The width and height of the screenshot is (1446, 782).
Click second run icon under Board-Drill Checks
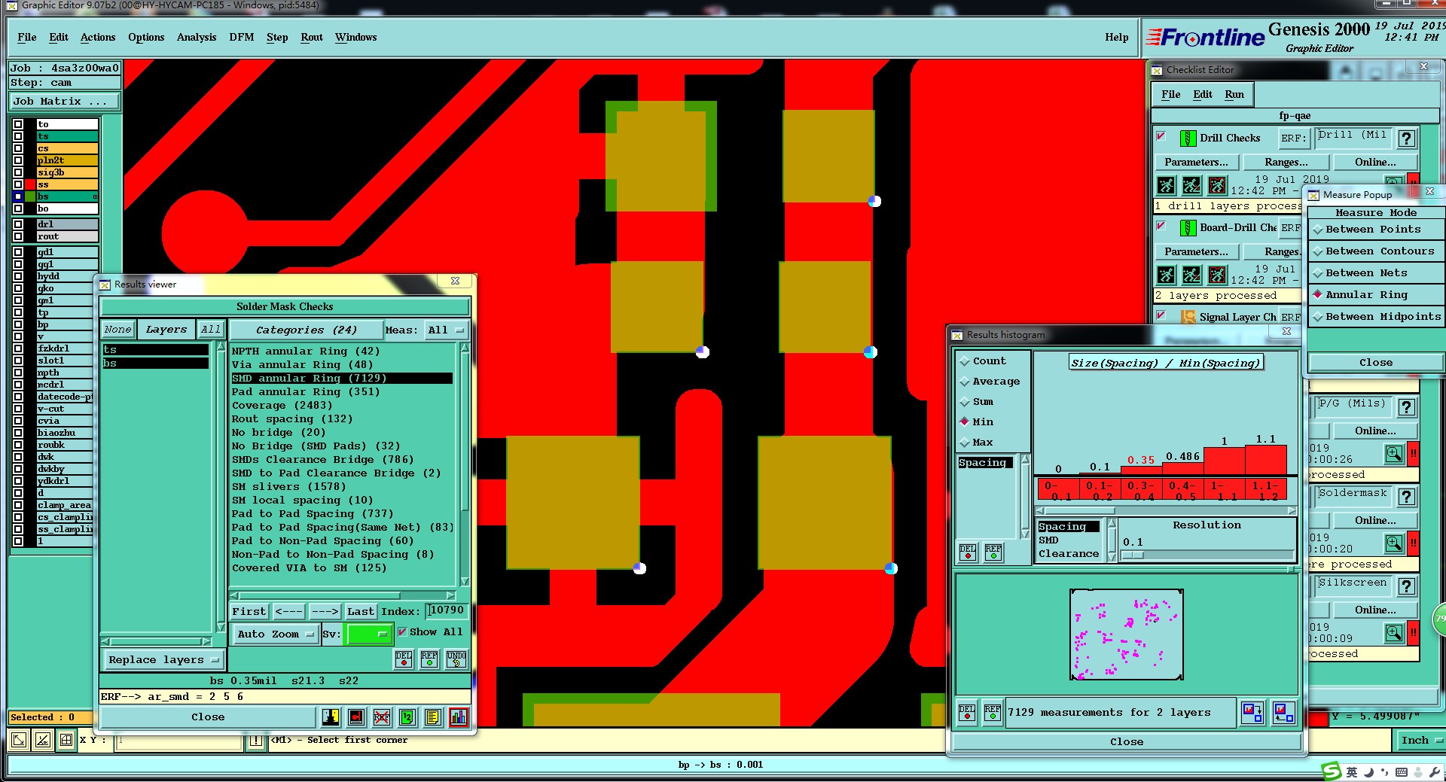[x=1191, y=275]
